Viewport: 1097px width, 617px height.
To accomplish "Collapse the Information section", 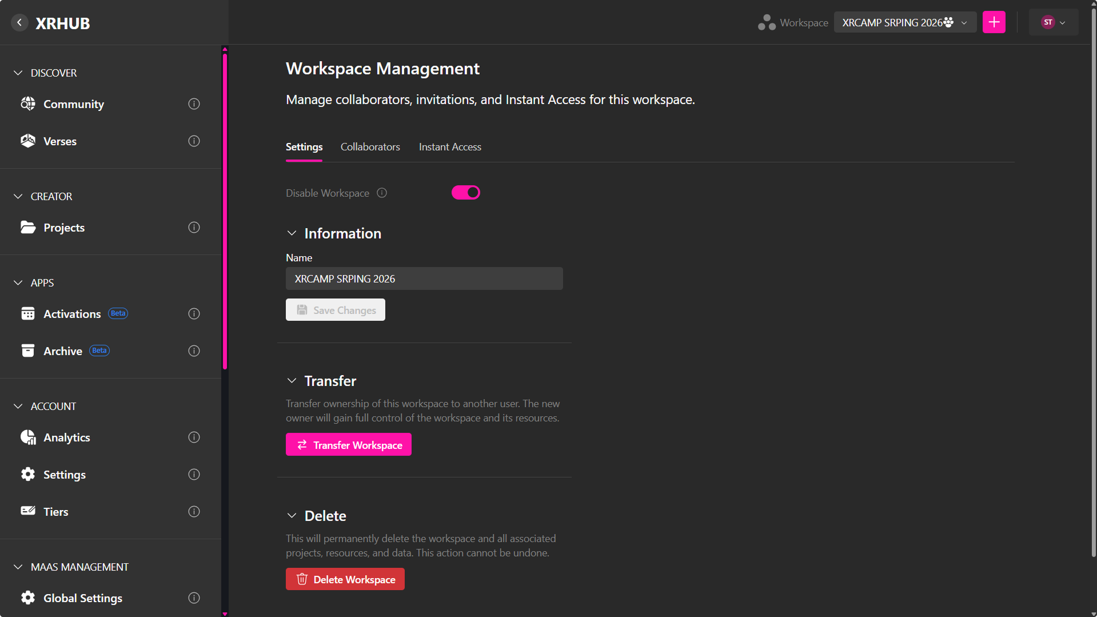I will (292, 233).
